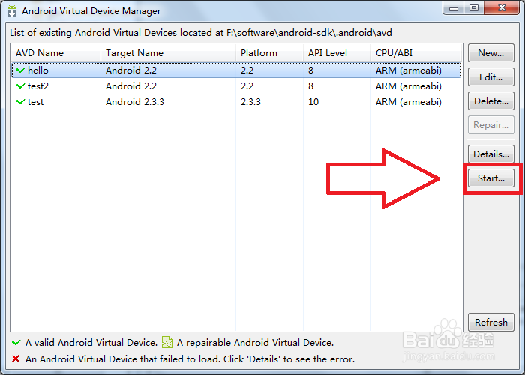525x375 pixels.
Task: Click green check icon beside test
Action: click(x=21, y=102)
